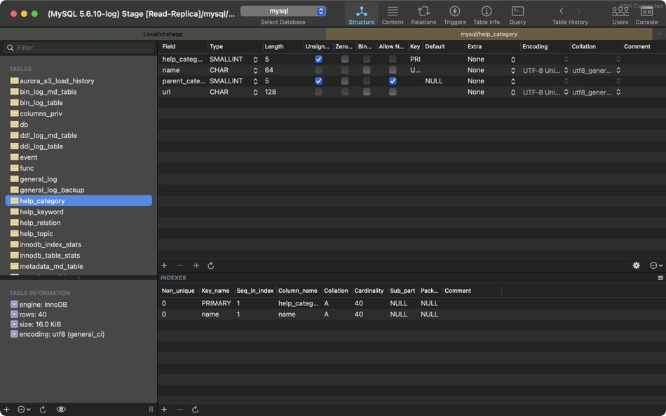Add a new index
The height and width of the screenshot is (416, 666).
pyautogui.click(x=164, y=410)
